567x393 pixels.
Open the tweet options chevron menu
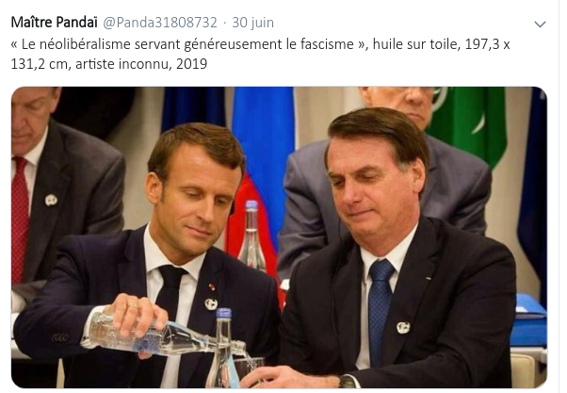tap(540, 25)
